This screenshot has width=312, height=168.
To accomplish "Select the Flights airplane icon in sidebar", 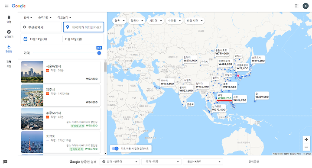I will click(x=9, y=47).
